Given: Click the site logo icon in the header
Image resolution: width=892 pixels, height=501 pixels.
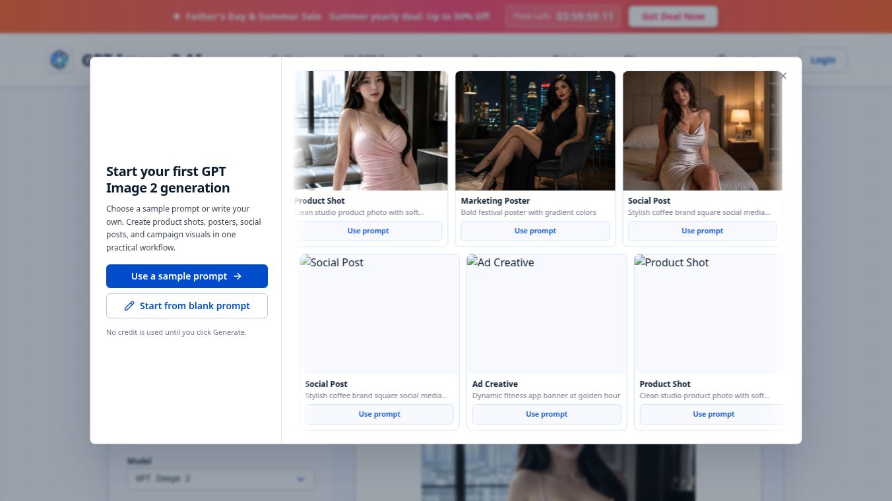Looking at the screenshot, I should [59, 60].
